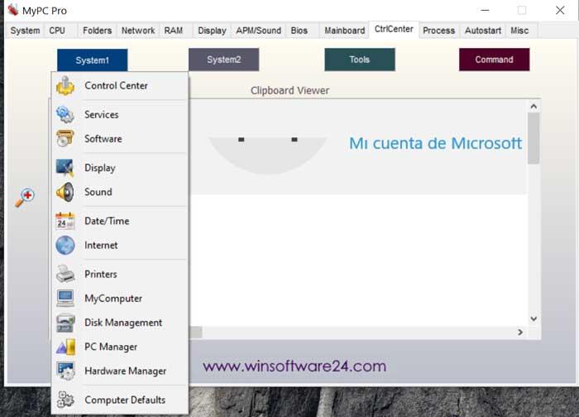
Task: Pick Disk Management in the menu
Action: tap(120, 323)
